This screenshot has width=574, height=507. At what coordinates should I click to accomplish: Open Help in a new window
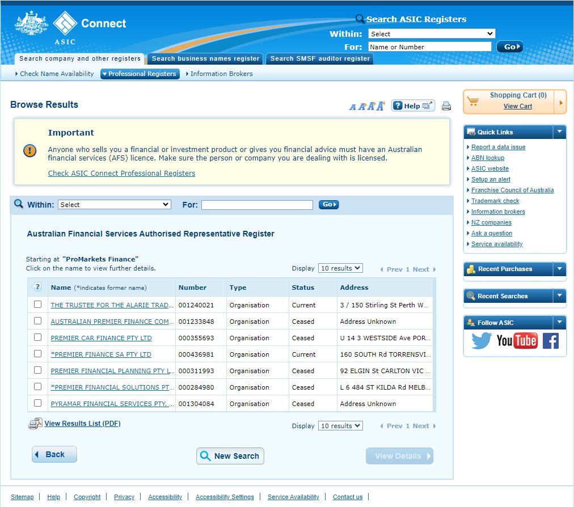pos(413,106)
